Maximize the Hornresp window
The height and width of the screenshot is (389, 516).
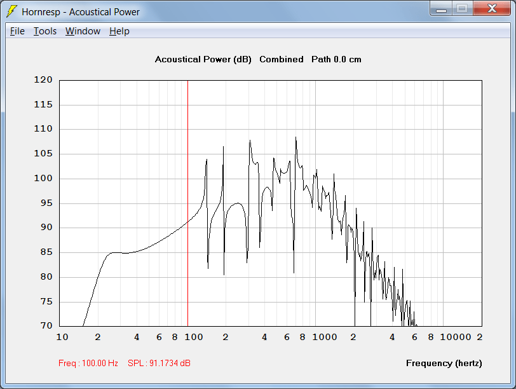coord(462,8)
